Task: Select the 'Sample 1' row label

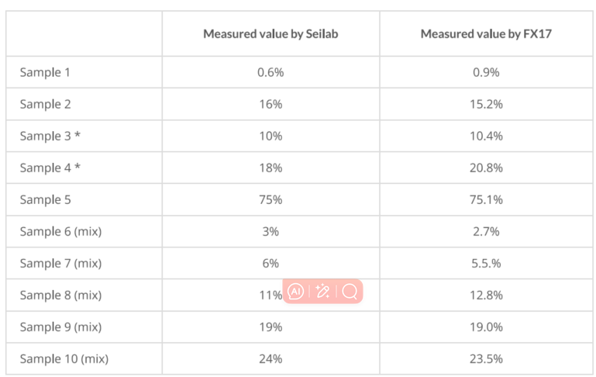Action: coord(45,72)
